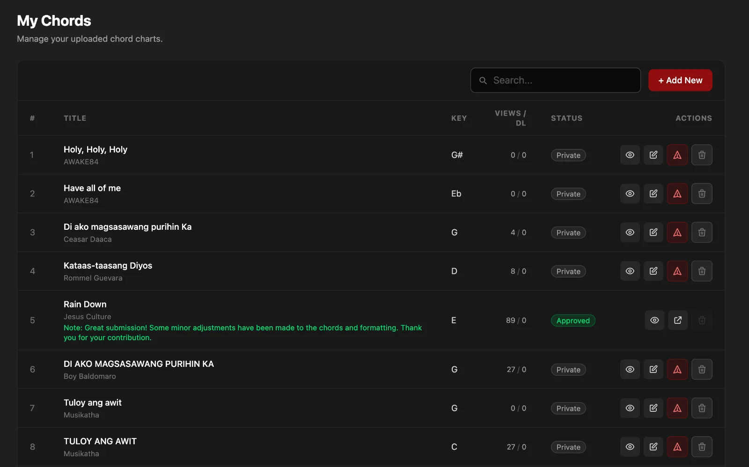Edit the TULOY ANG AWIT chart

pos(654,447)
